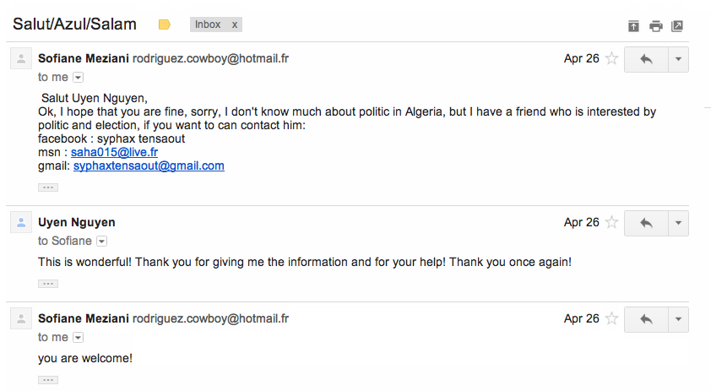Star the Uyen Nguyen message
The height and width of the screenshot is (391, 711).
coord(612,223)
